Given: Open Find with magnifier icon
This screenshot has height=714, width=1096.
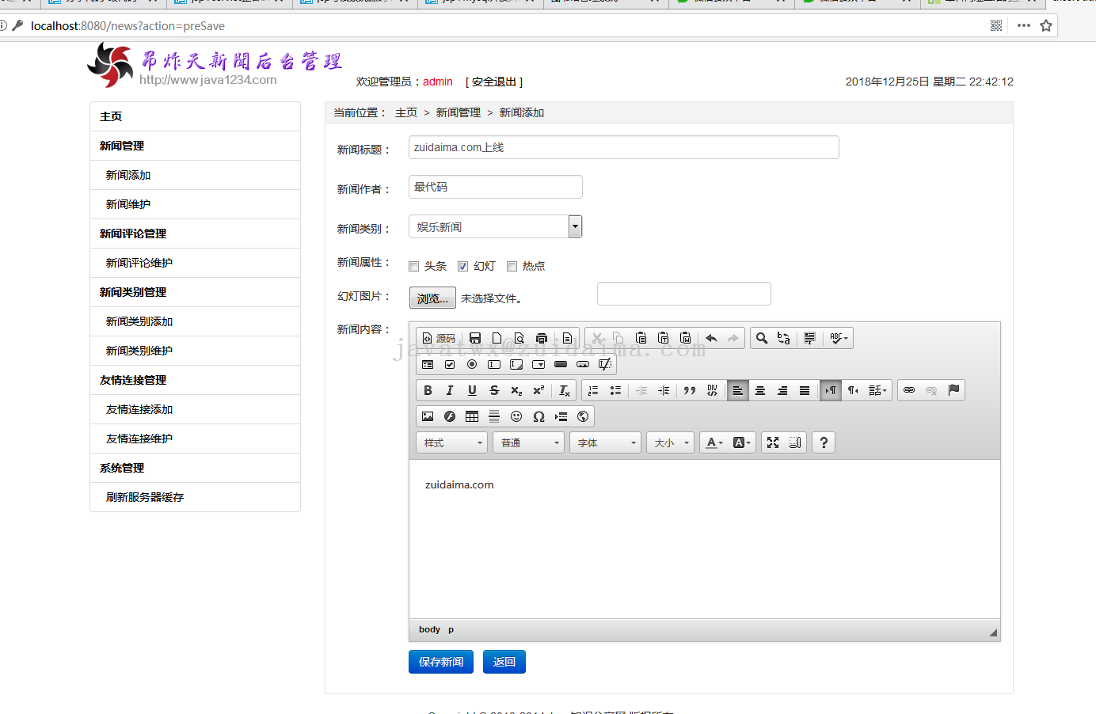Looking at the screenshot, I should (762, 338).
